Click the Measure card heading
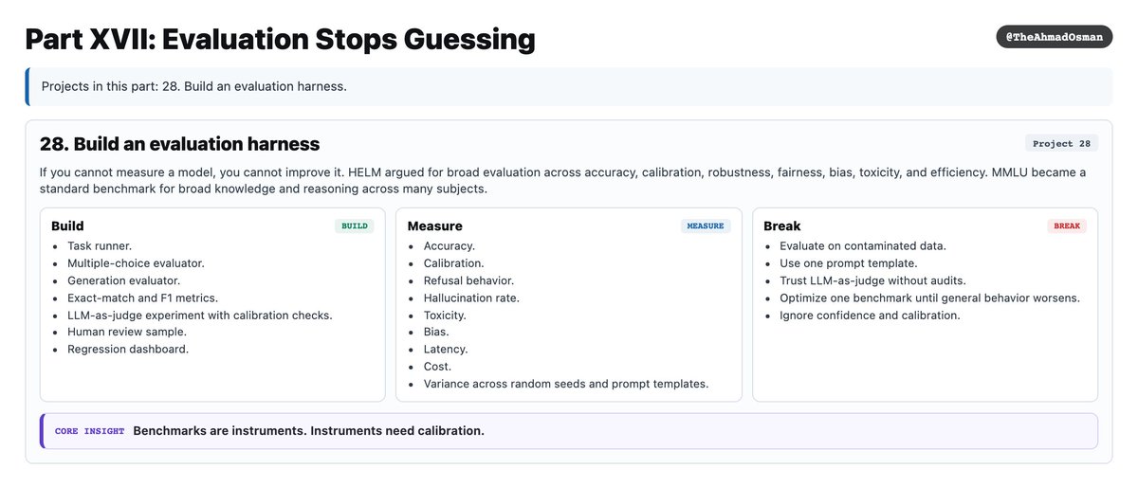This screenshot has height=487, width=1138. pyautogui.click(x=434, y=226)
